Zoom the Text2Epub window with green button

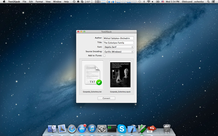pyautogui.click(x=84, y=32)
